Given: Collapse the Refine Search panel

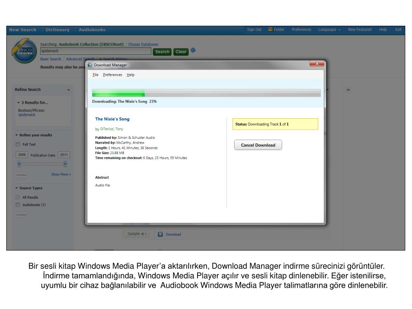Looking at the screenshot, I should (x=68, y=90).
